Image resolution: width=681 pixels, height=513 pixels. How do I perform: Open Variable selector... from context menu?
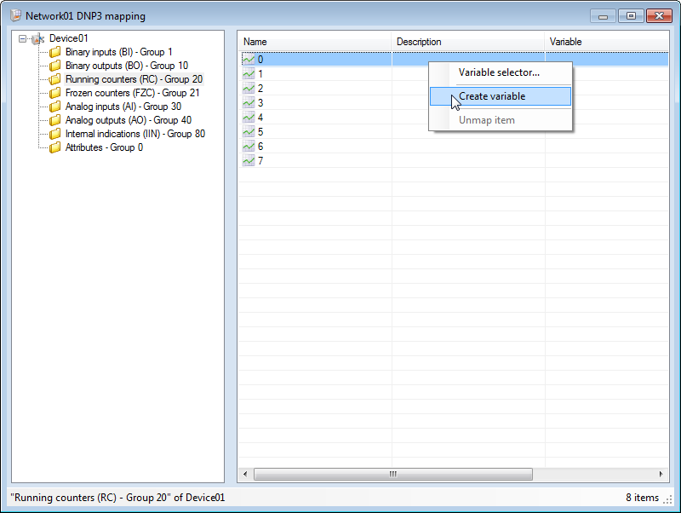(x=499, y=72)
